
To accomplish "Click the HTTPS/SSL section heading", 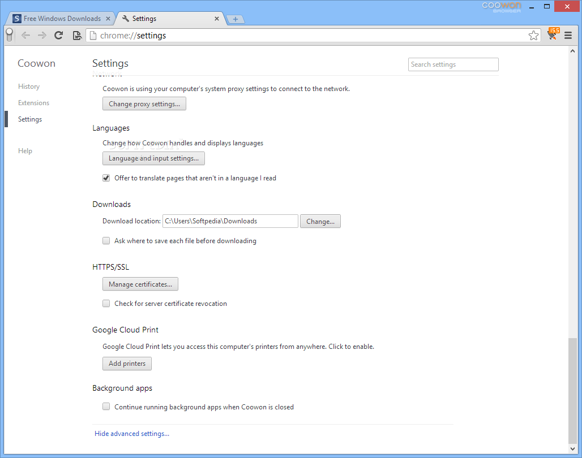I will coord(110,267).
